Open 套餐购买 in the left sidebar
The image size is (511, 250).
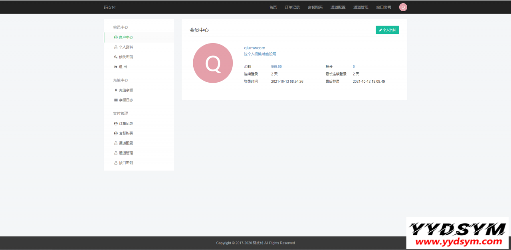click(x=126, y=133)
